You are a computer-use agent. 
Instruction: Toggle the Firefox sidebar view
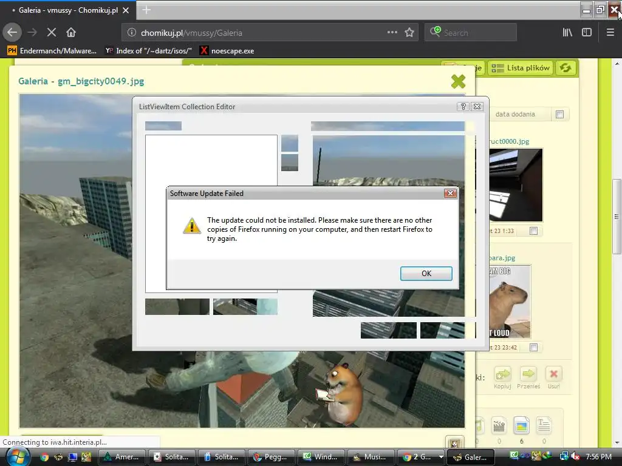(x=587, y=33)
